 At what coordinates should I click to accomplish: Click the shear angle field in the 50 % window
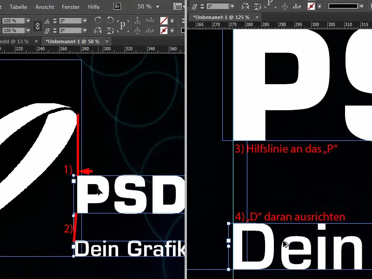[x=70, y=31]
